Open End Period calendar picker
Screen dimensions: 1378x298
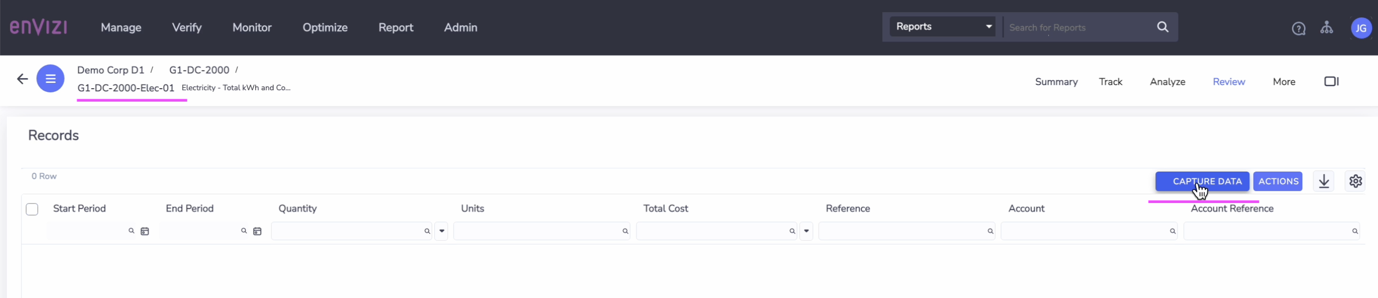click(257, 231)
